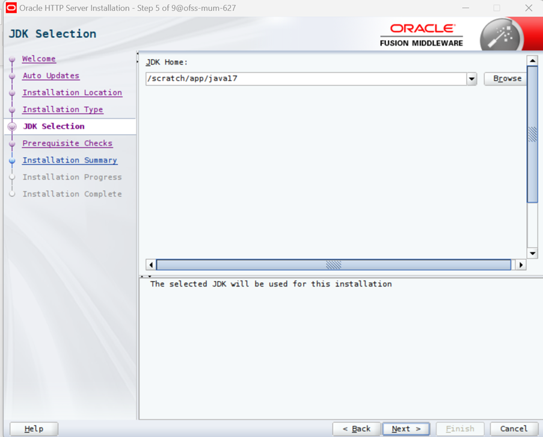Screen dimensions: 543x437
Task: Click the vertical scrollbar up arrow
Action: tap(532, 61)
